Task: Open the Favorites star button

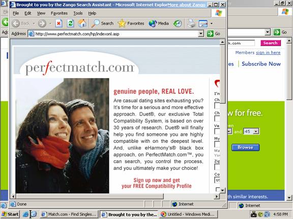Action: (x=131, y=23)
